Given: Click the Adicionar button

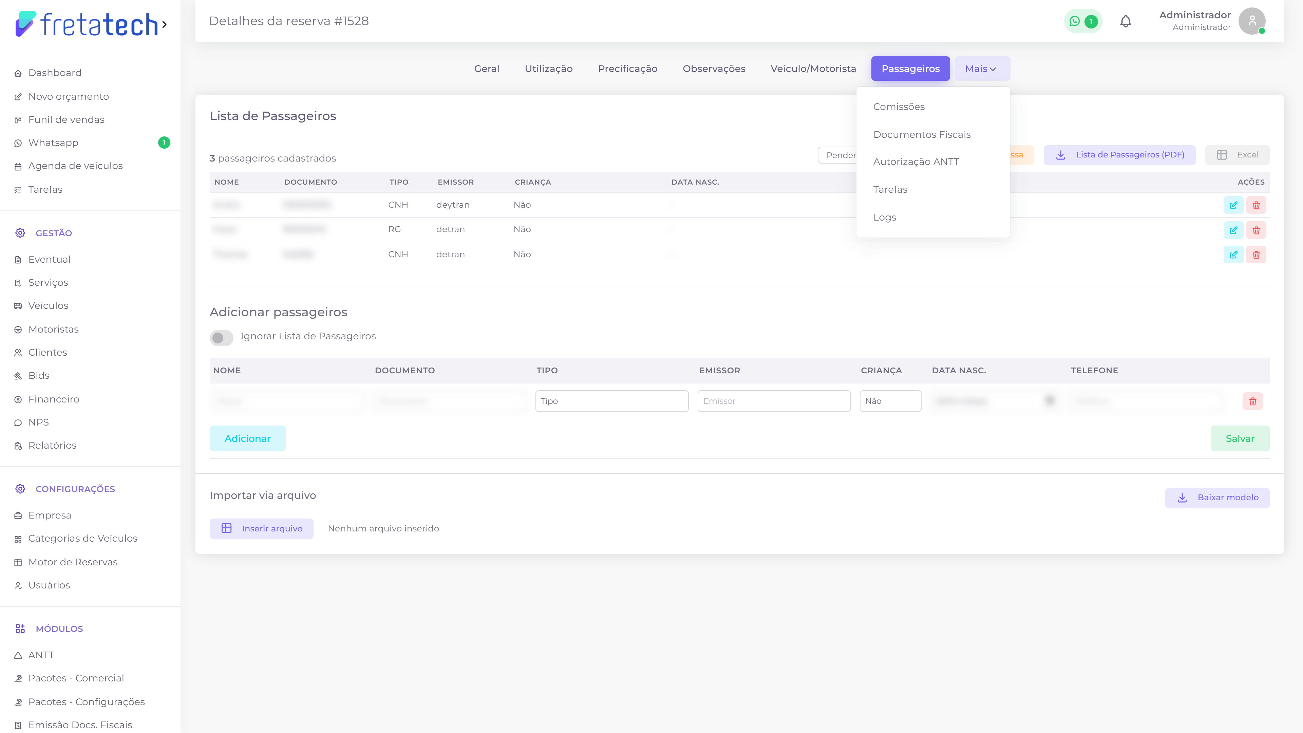Looking at the screenshot, I should click(x=247, y=438).
